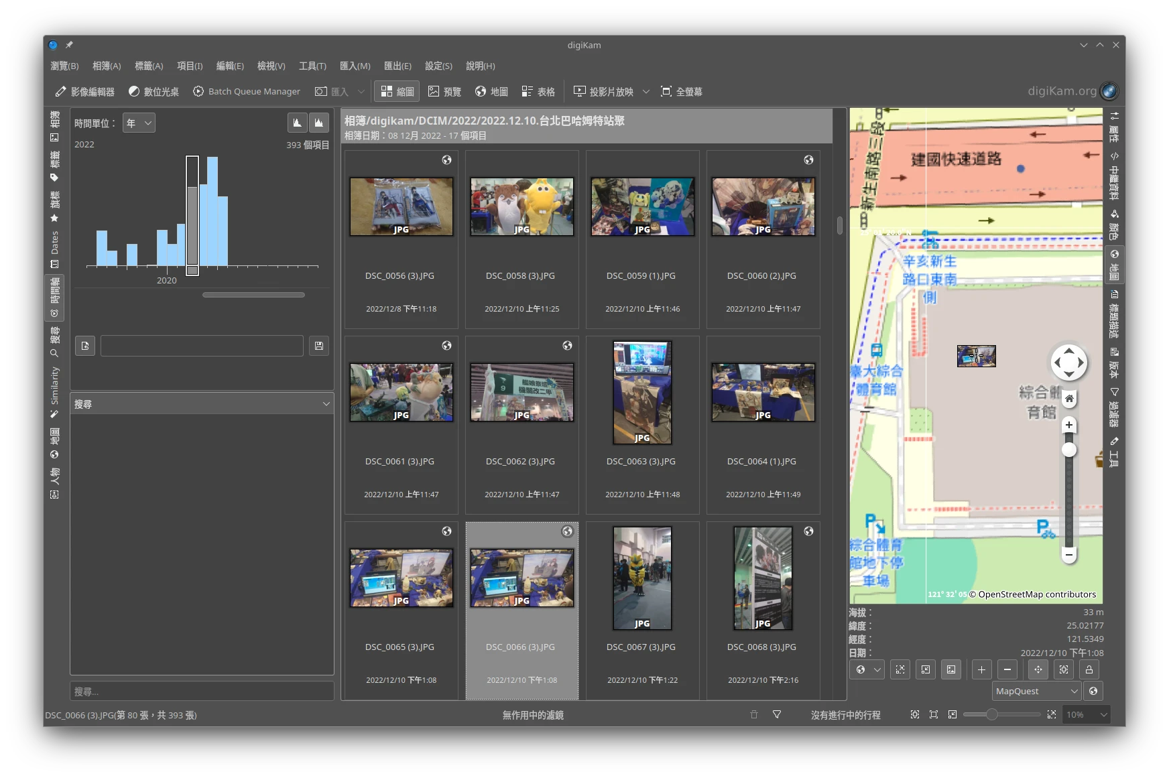1169x778 pixels.
Task: Select the DSC_0067 (3).JPG thumbnail
Action: pos(642,578)
